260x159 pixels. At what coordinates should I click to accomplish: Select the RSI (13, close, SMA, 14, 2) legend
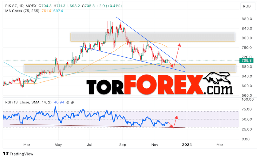tap(28, 102)
